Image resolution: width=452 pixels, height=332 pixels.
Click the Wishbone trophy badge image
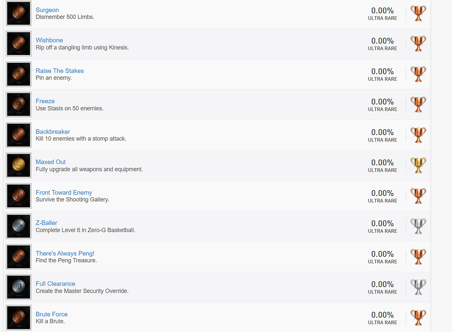19,44
